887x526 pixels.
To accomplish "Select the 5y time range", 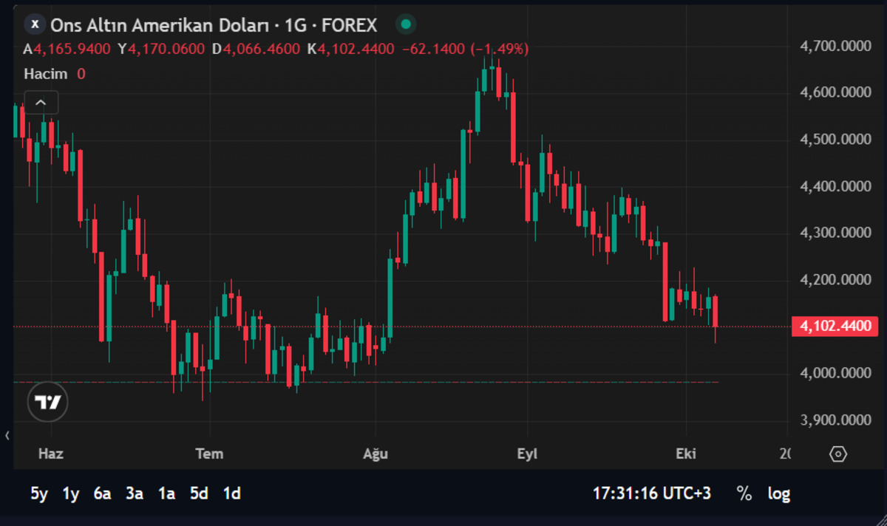I will pyautogui.click(x=39, y=493).
